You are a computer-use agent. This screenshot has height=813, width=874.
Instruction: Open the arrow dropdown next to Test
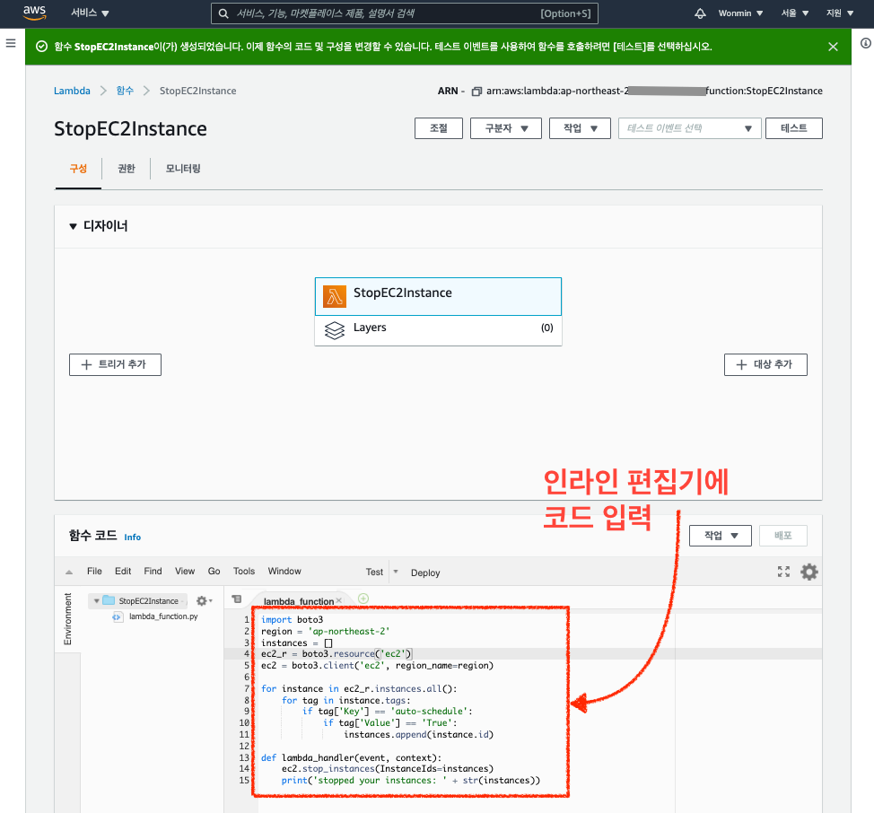(x=396, y=572)
